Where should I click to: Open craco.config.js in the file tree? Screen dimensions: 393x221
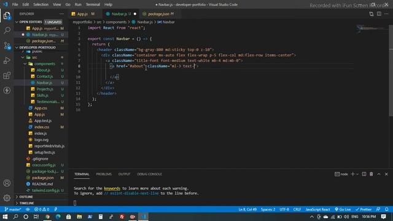pyautogui.click(x=44, y=165)
